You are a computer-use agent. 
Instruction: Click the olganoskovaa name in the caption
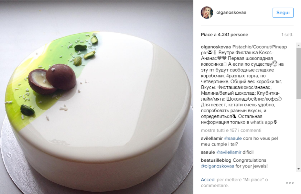[x=216, y=47]
